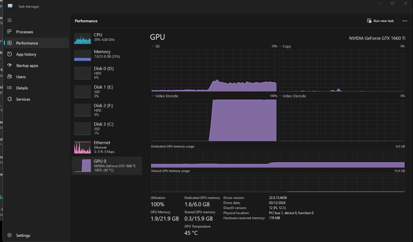Click the Services gear-puzzle icon

(x=10, y=99)
